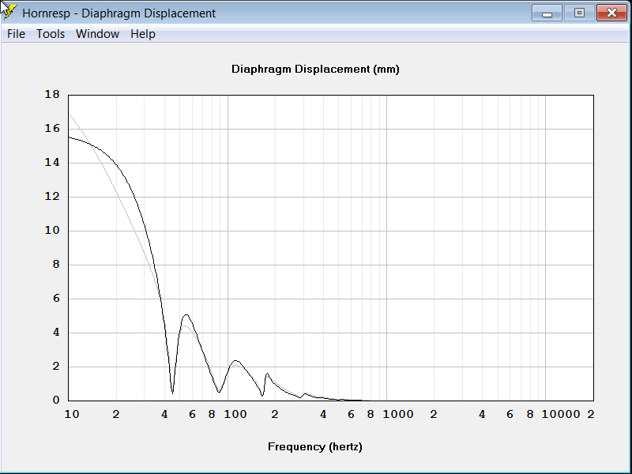Click the 1000 frequency axis label
Image resolution: width=632 pixels, height=474 pixels.
[398, 414]
